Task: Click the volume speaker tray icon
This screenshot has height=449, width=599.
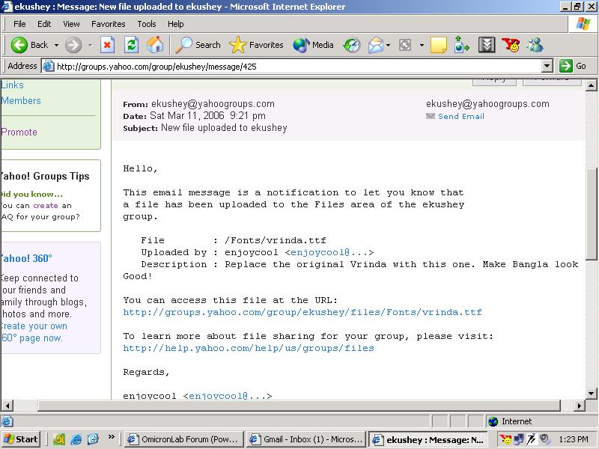Action: [x=544, y=439]
